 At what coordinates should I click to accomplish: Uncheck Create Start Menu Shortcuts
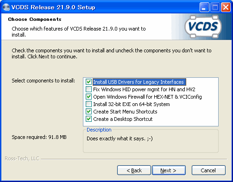pos(88,112)
